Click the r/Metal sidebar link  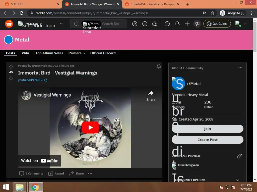[x=194, y=83]
